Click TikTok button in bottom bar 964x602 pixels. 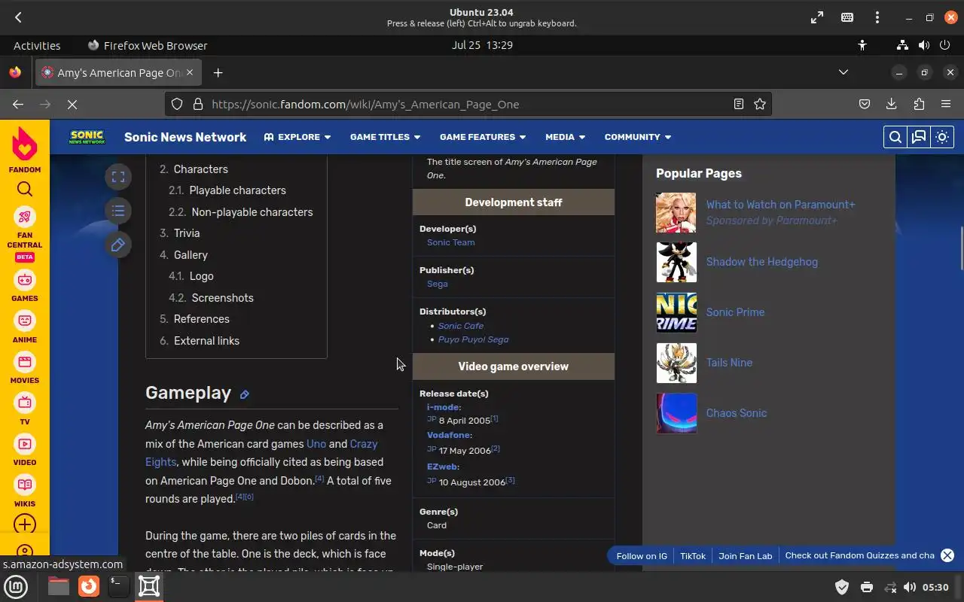[x=693, y=556]
